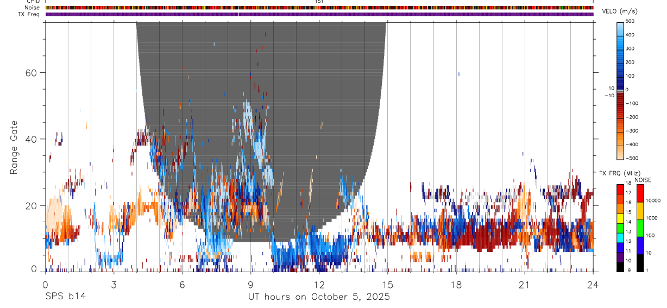Click the yellow-orange segment of NOISE legend
The width and height of the screenshot is (667, 308).
640,210
